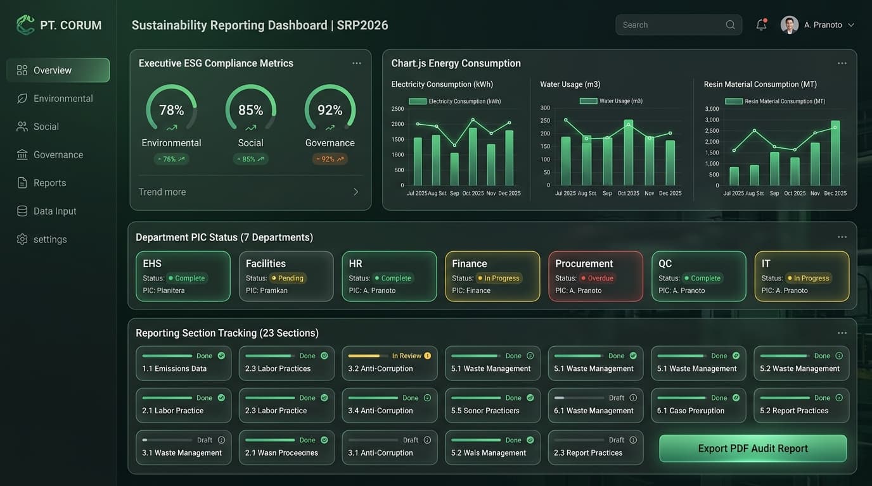The height and width of the screenshot is (486, 872).
Task: Go to the Governance section
Action: coord(58,154)
